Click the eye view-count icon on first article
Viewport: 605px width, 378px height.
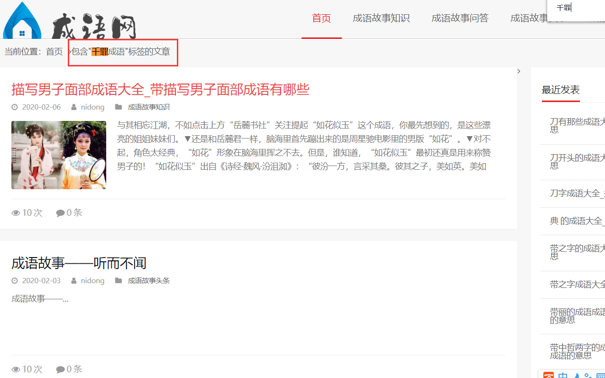click(16, 212)
